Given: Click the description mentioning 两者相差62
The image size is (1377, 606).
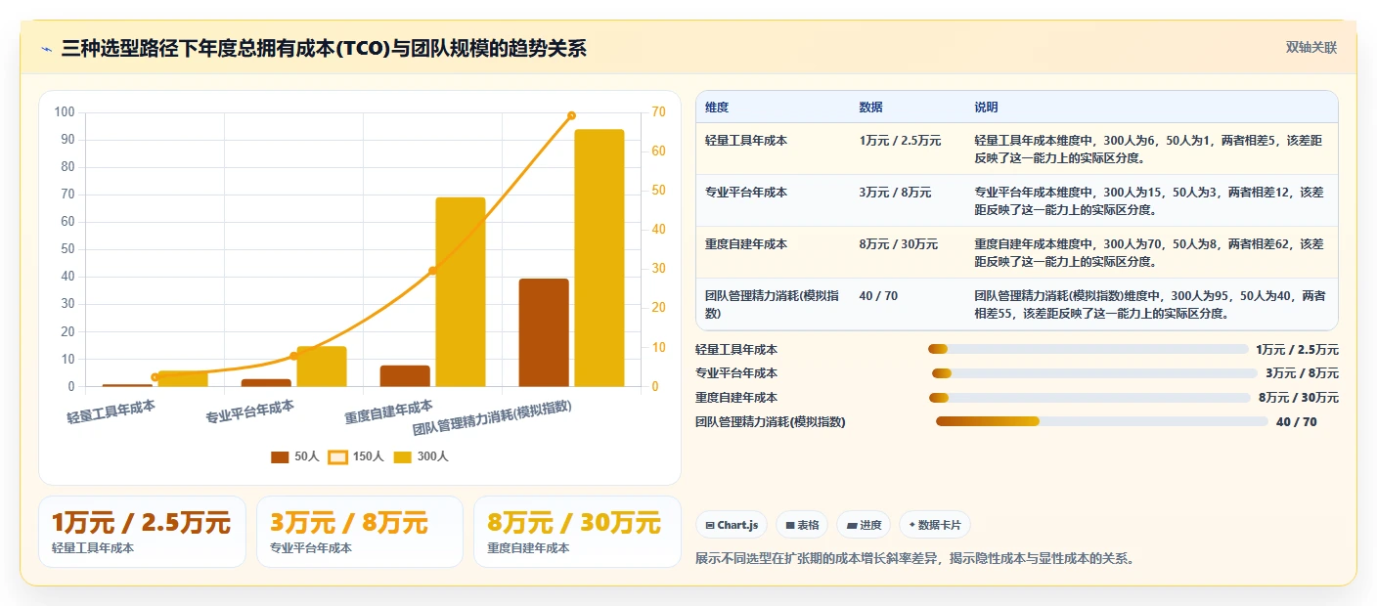Looking at the screenshot, I should (1149, 253).
